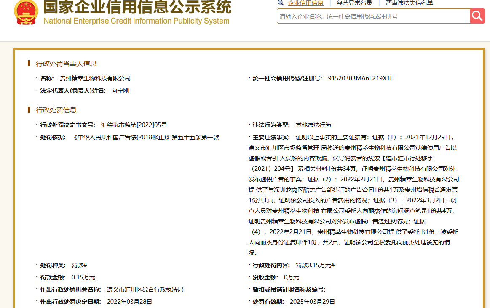This screenshot has width=490, height=308.
Task: Select the 严重违法失信名单 search tab
Action: (x=409, y=3)
